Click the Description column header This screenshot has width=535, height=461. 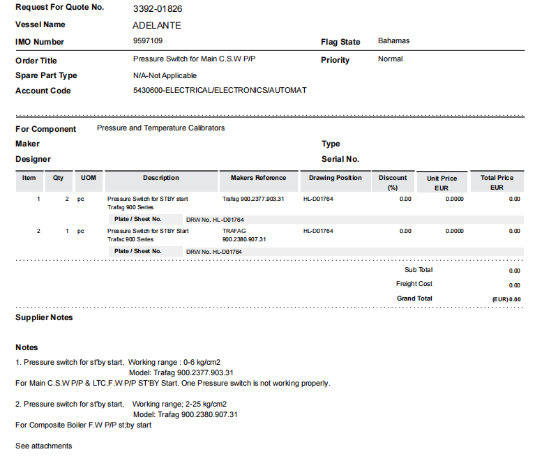[x=161, y=179]
